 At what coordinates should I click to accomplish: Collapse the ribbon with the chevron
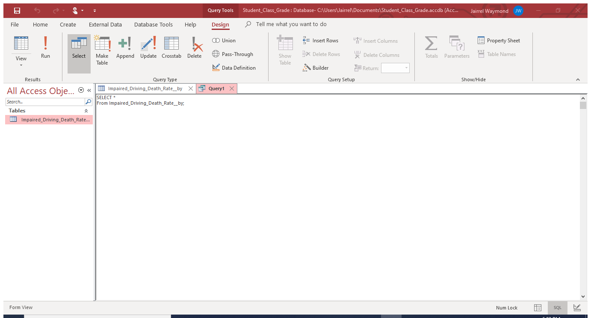(x=578, y=79)
